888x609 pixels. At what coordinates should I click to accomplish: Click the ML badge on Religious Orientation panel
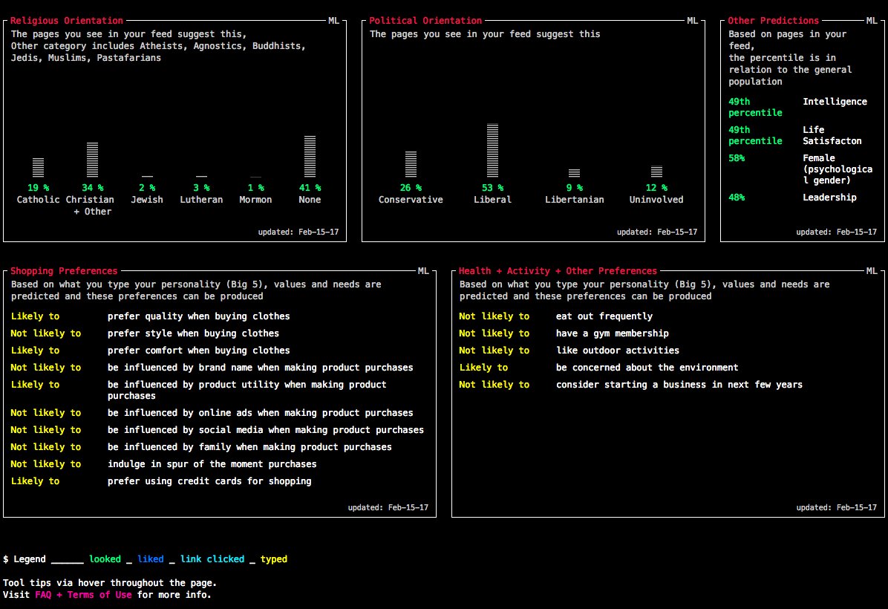tap(333, 21)
